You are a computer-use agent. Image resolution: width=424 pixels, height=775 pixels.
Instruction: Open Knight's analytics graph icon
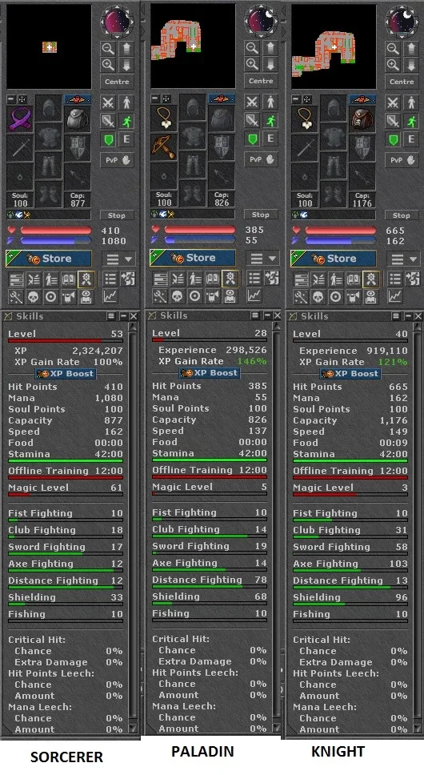tap(395, 296)
